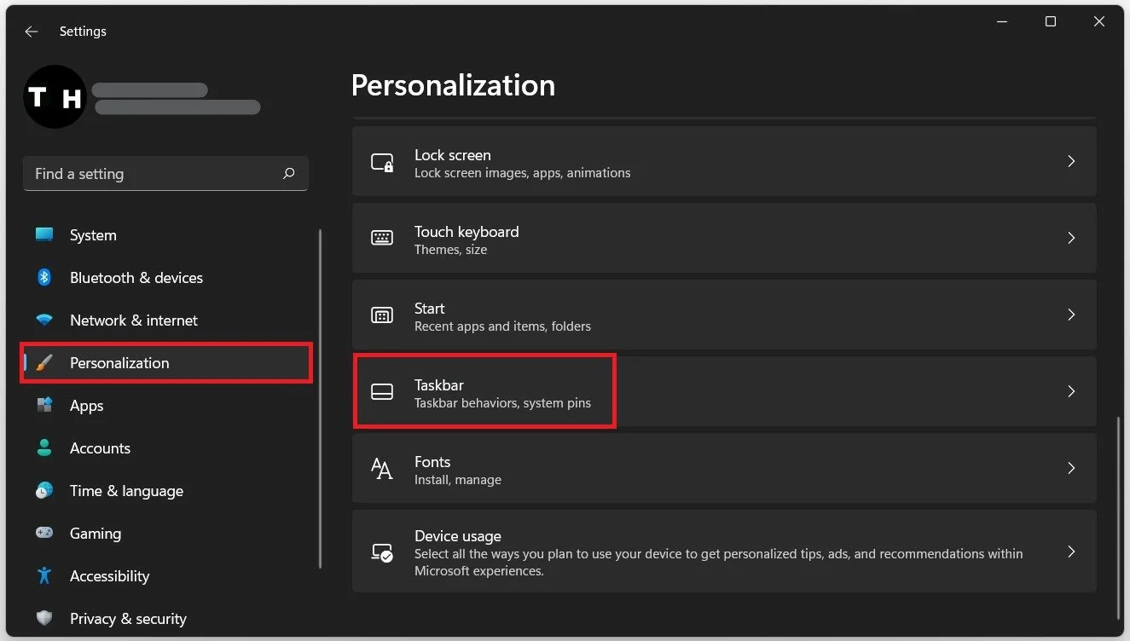Open Device usage via its chevron

(1071, 551)
